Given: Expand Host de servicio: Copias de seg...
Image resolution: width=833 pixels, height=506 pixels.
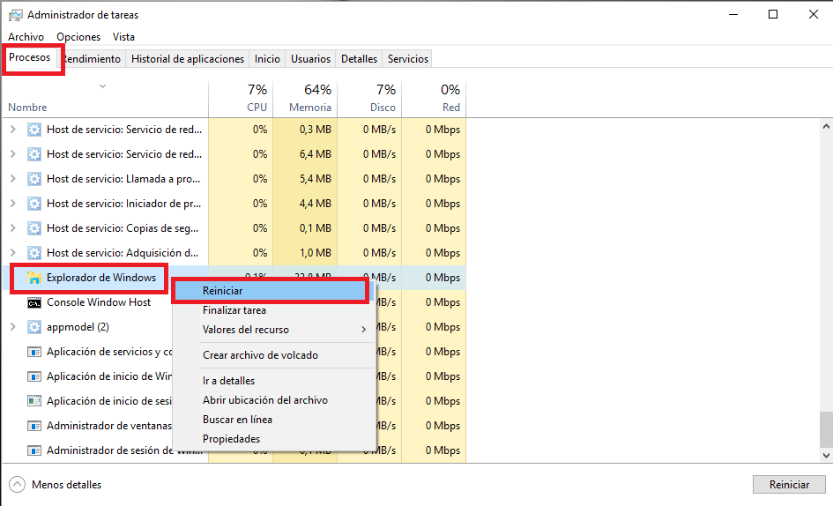Looking at the screenshot, I should [x=13, y=228].
